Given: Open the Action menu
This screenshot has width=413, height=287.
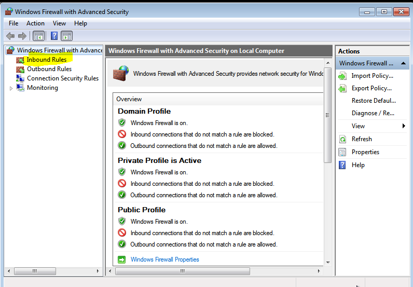Looking at the screenshot, I should pos(35,23).
